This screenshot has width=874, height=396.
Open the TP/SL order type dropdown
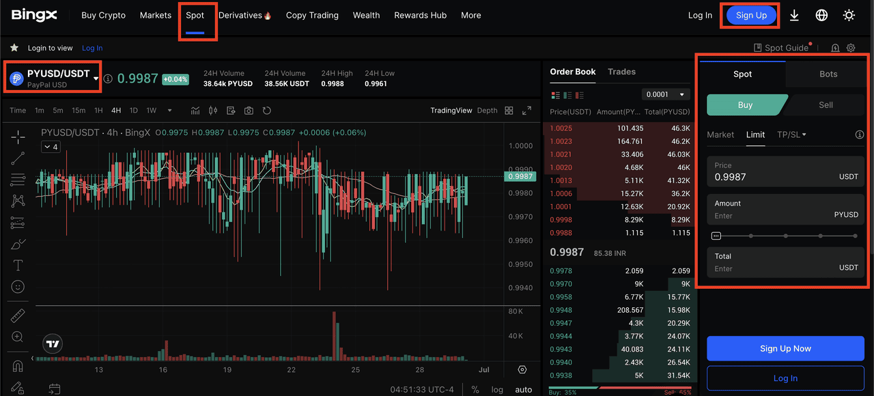coord(791,135)
